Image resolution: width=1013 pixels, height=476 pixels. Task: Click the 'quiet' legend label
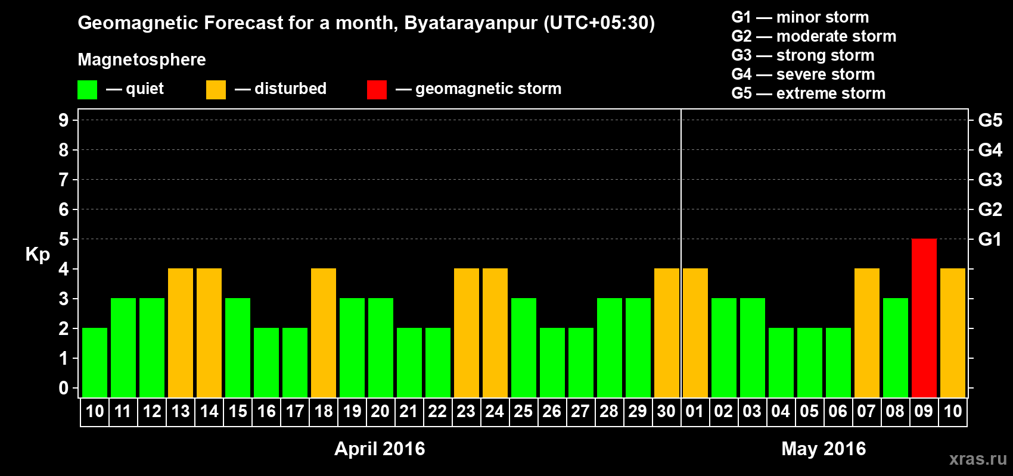145,89
